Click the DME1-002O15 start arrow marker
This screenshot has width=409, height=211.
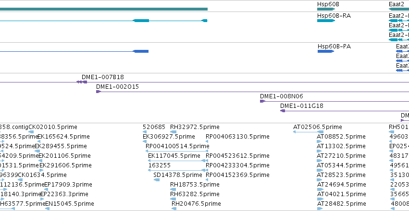[99, 92]
